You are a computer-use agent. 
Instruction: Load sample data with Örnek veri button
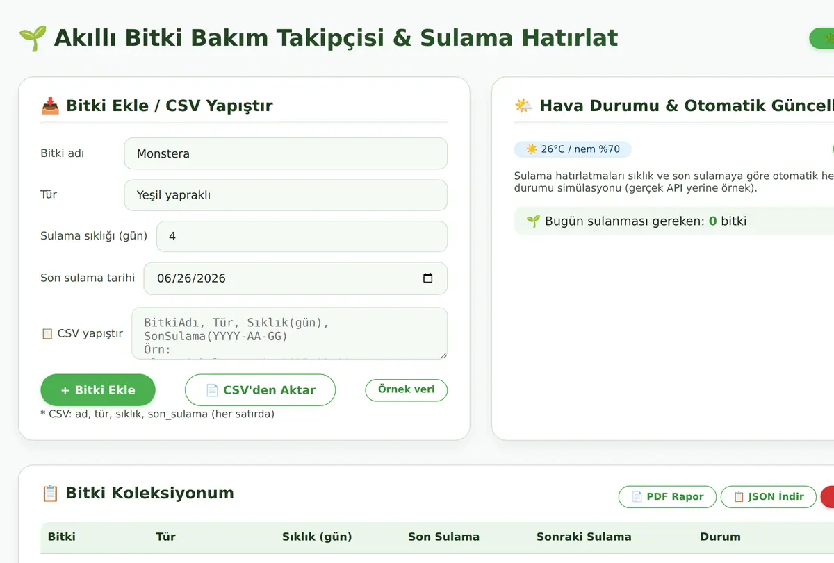pos(407,389)
